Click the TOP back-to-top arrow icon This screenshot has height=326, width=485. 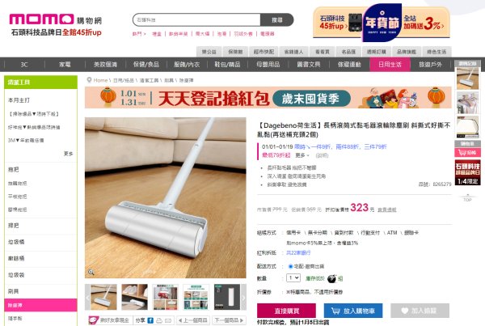coord(467,197)
